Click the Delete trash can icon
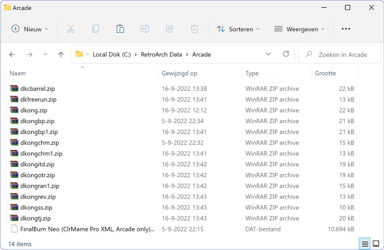 [194, 29]
